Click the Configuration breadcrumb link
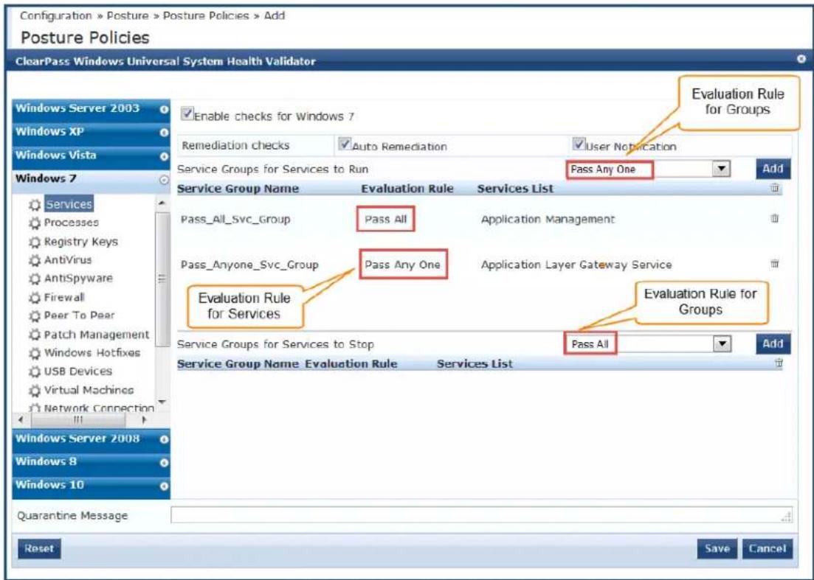The width and height of the screenshot is (814, 580). pyautogui.click(x=56, y=15)
